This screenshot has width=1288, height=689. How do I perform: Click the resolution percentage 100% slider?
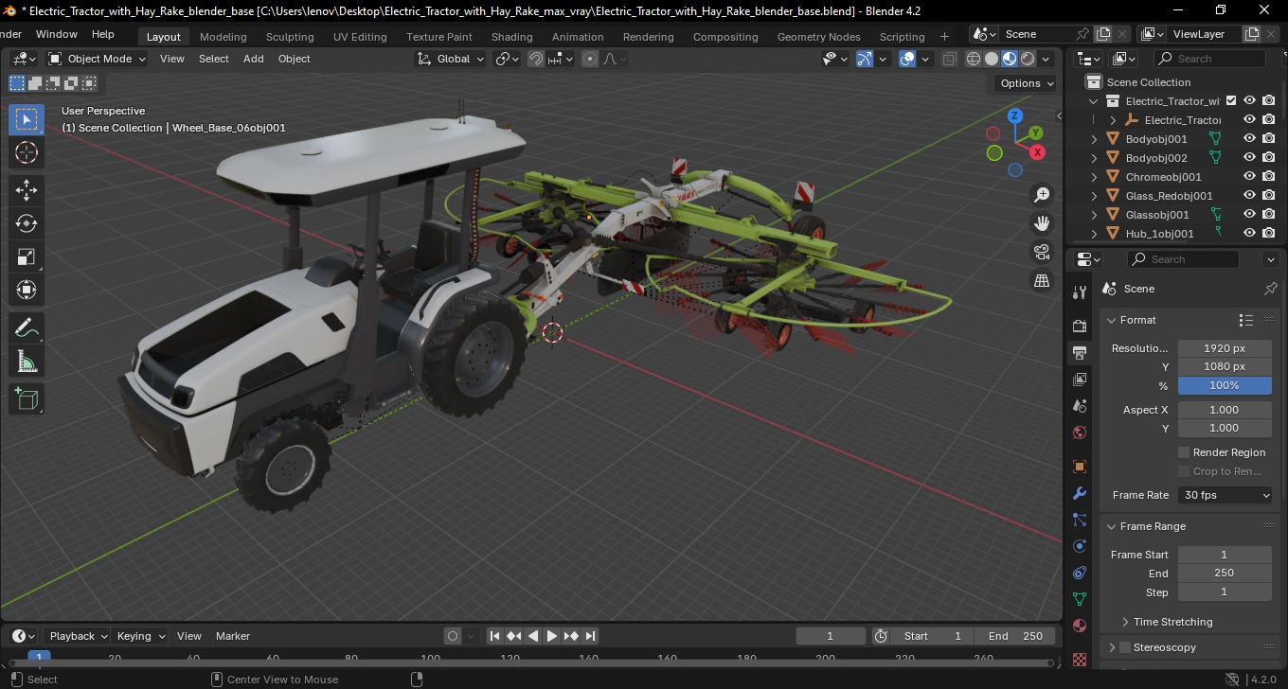1225,385
